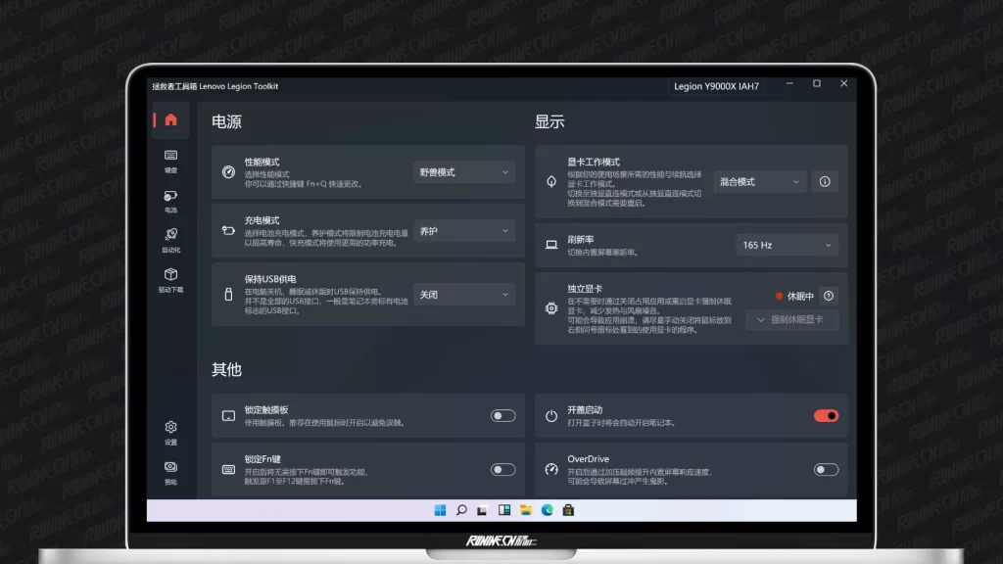Turn off the 开盖启动 flip-to-start switch
Image resolution: width=1003 pixels, height=564 pixels.
tap(826, 416)
